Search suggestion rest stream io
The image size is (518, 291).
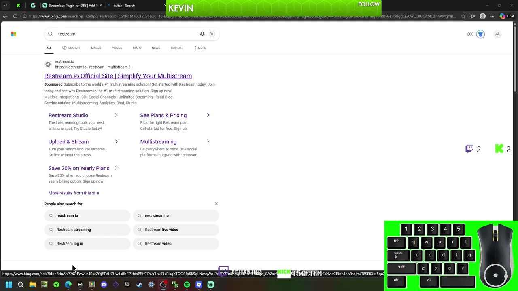(x=176, y=215)
